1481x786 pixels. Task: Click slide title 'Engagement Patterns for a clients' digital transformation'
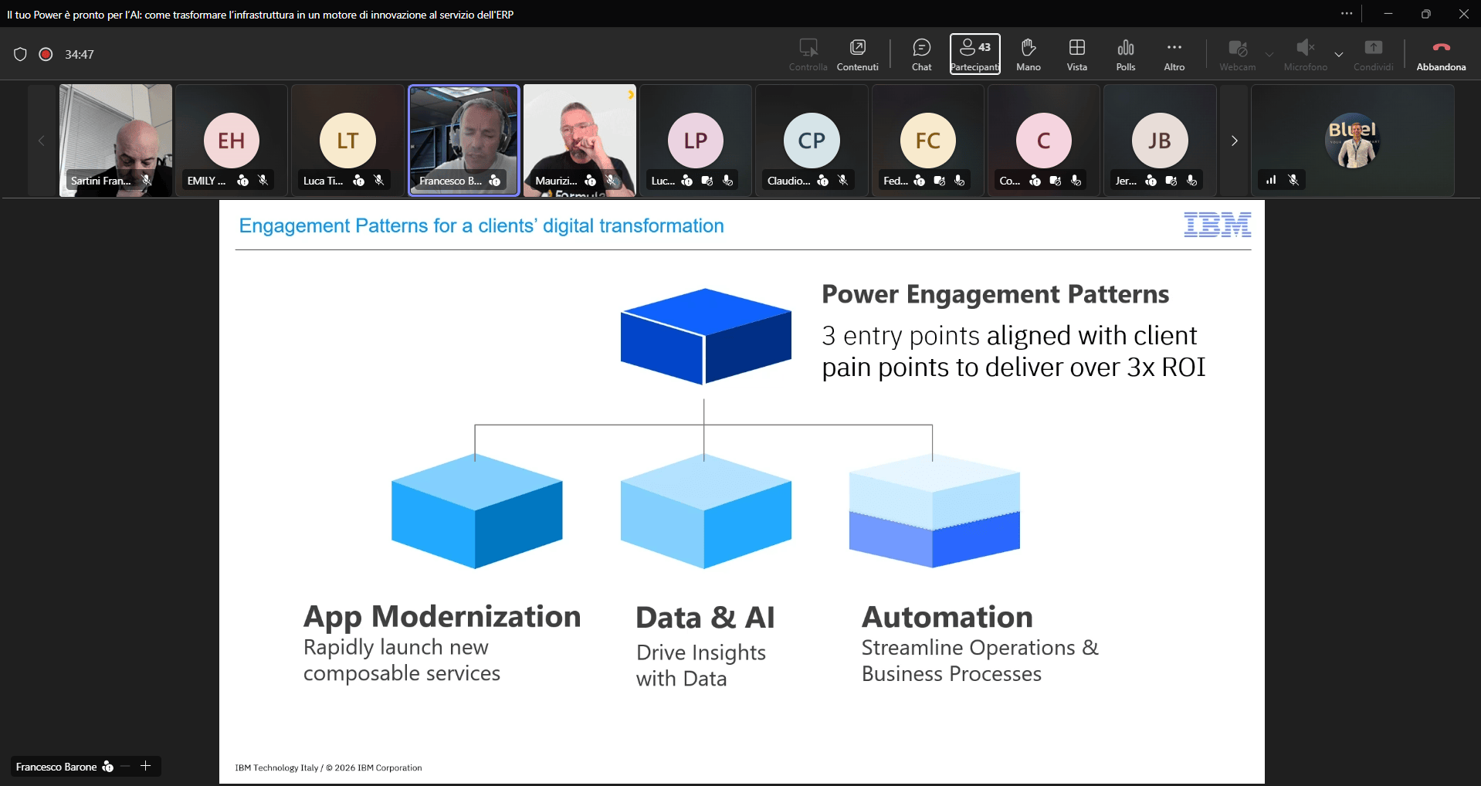coord(481,225)
